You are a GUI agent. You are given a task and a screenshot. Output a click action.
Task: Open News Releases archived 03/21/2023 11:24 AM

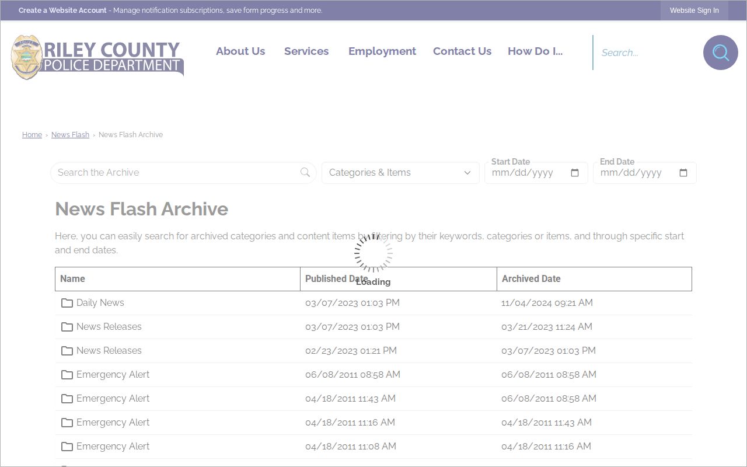click(x=109, y=327)
